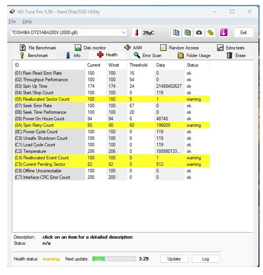Screen dimensions: 263x275
Task: Click the HD Tune Pro title bar app icon
Action: 13,11
